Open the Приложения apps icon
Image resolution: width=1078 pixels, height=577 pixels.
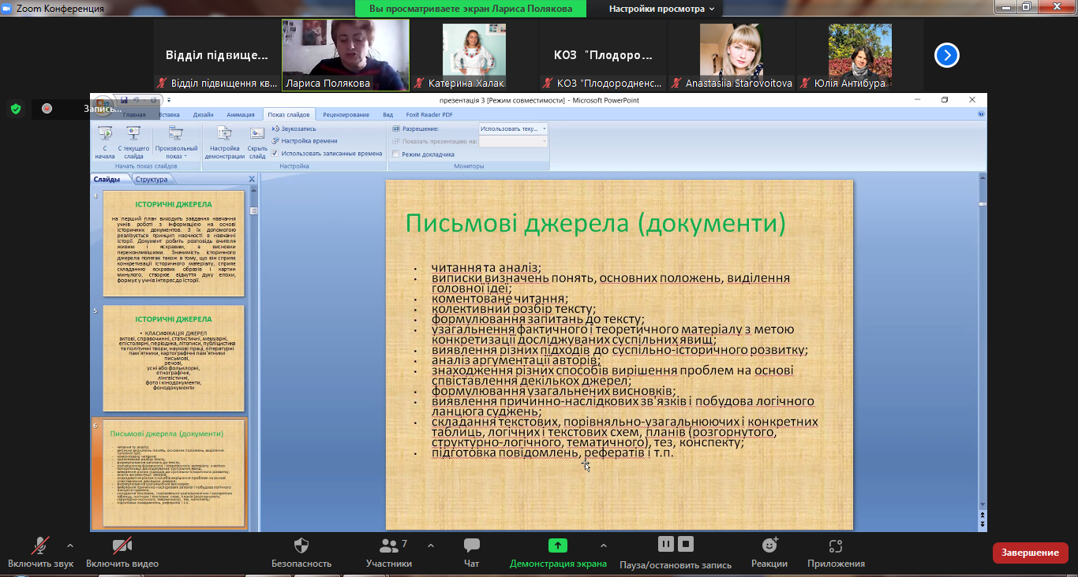click(x=836, y=545)
